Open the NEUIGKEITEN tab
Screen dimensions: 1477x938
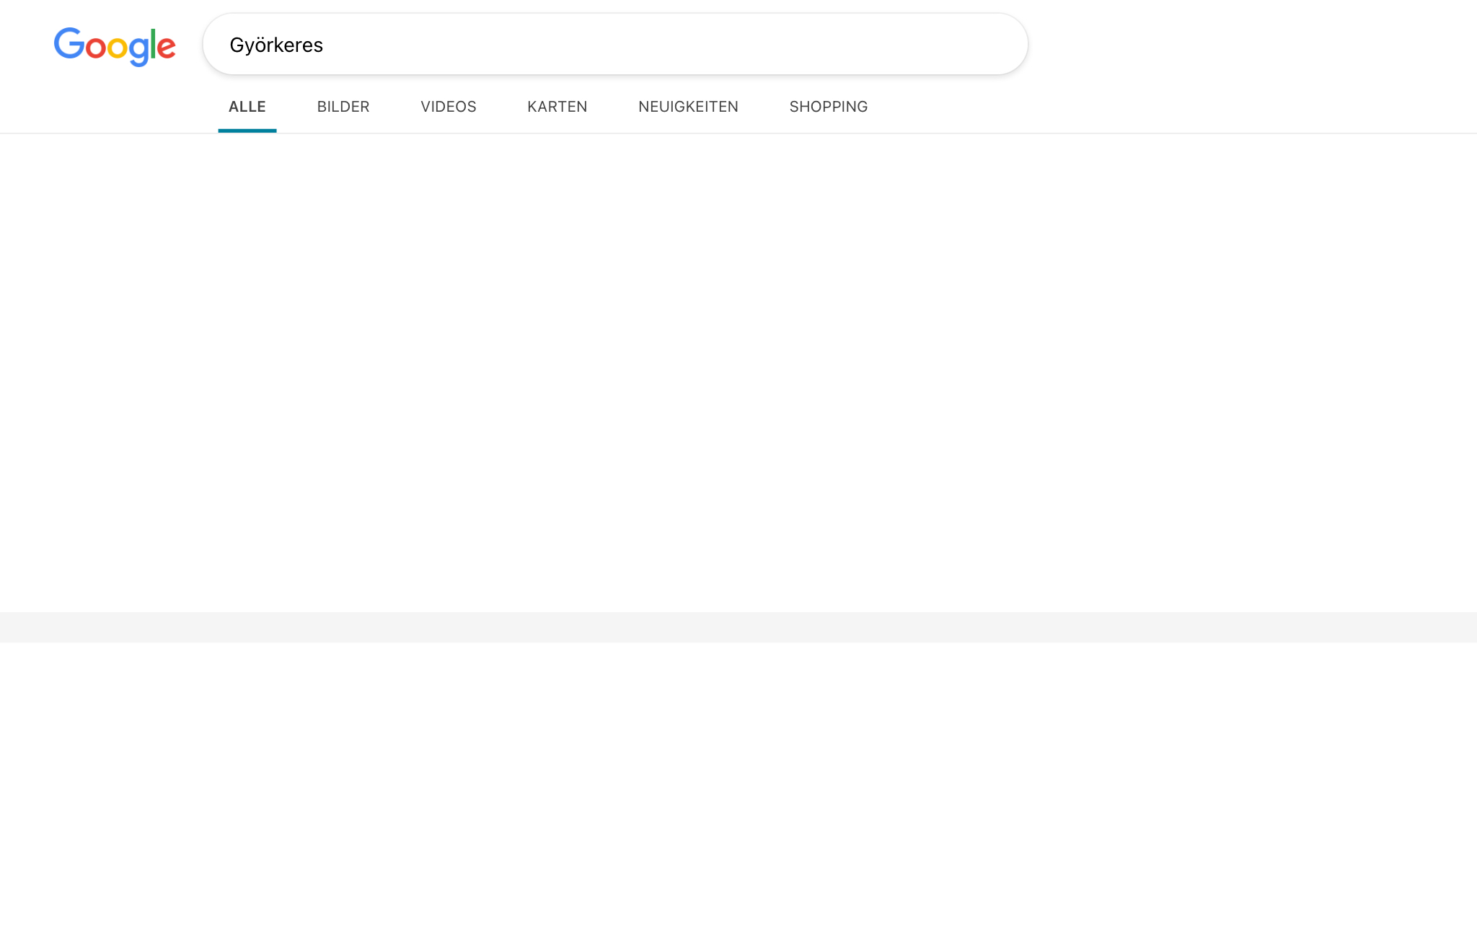688,107
